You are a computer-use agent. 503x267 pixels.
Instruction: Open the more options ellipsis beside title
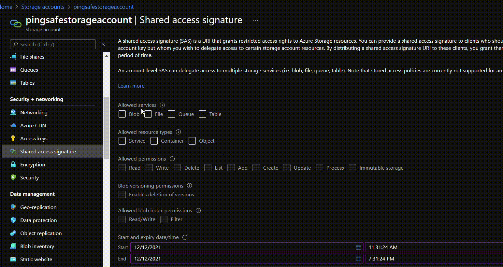[255, 20]
